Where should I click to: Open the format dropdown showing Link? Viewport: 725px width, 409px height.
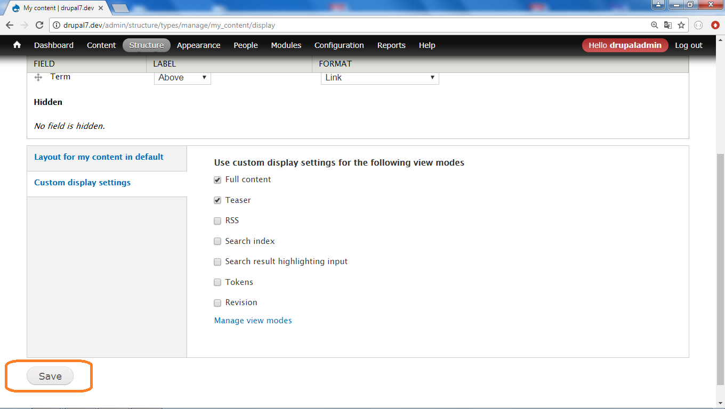tap(380, 77)
